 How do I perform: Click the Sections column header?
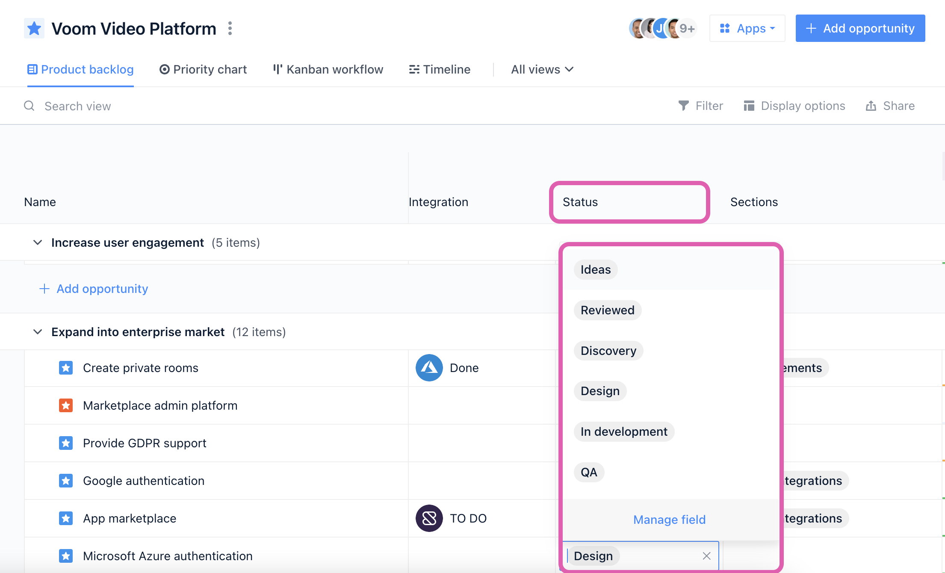(754, 202)
